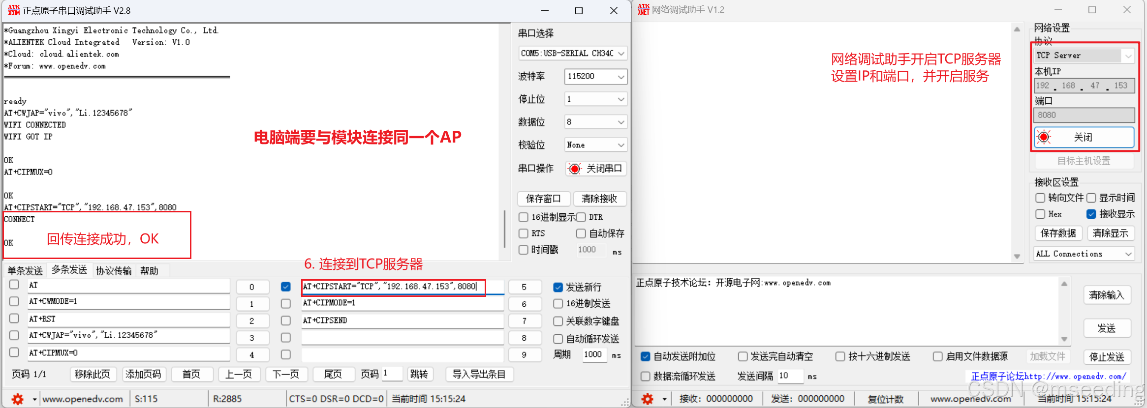Click the network receive area scroll down arrow
The height and width of the screenshot is (408, 1147).
coord(1017,257)
